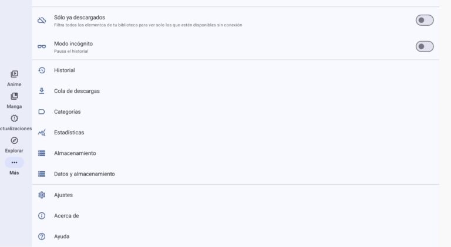Screen dimensions: 451x247
Task: Open Datos y almacenamiento entry
Action: (x=235, y=174)
